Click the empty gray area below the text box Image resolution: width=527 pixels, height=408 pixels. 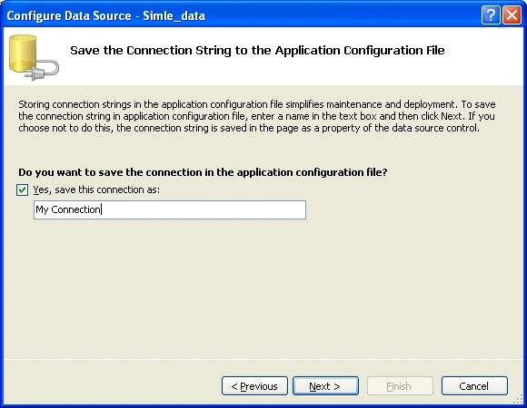point(263,288)
